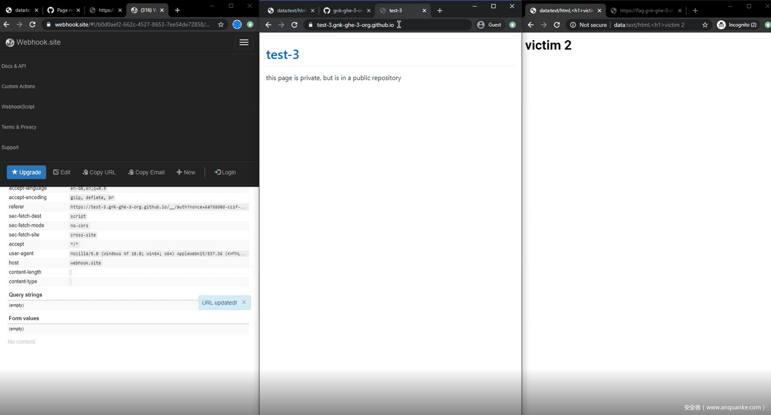Screen dimensions: 771x415
Task: Click the sec-fetch-mode value no-cors
Action: 79,225
